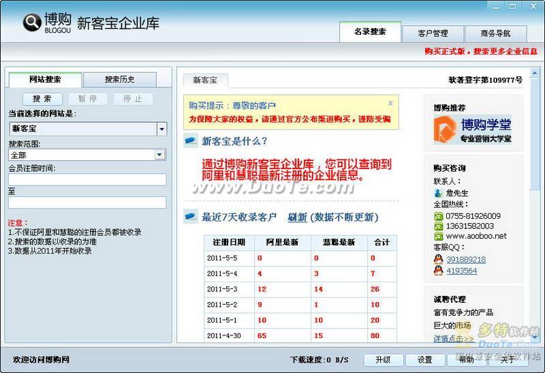Click the blue icon beside 最近7天收录客户
This screenshot has width=545, height=373.
(191, 217)
